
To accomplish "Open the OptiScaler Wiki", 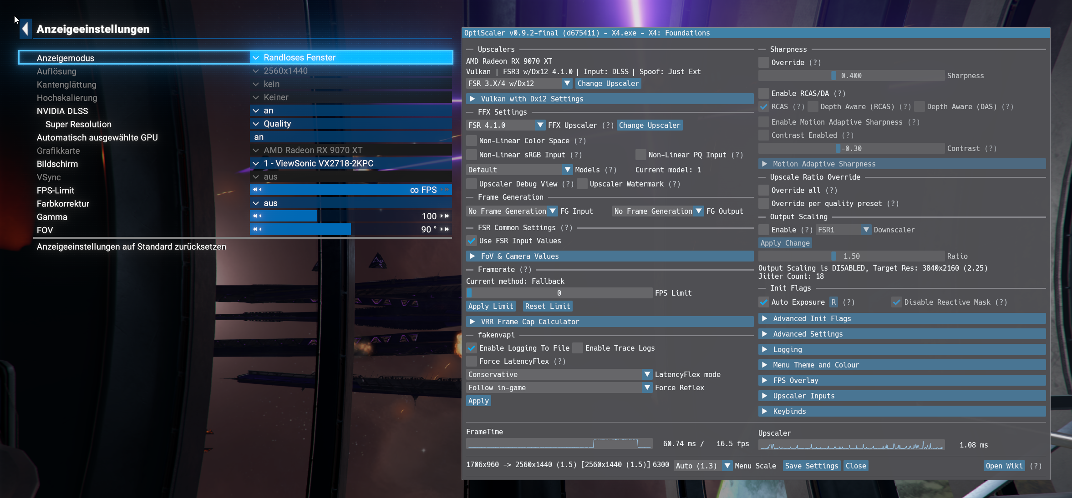I will tap(1004, 466).
